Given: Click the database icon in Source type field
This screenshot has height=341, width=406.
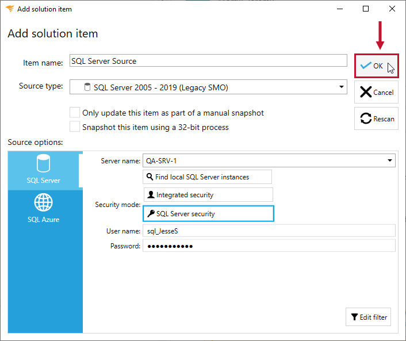Looking at the screenshot, I should pos(87,87).
